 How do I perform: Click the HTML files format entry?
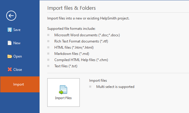click(74, 48)
